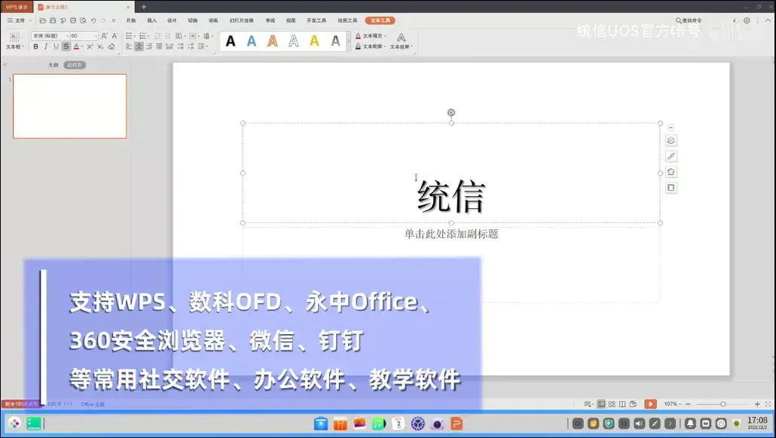This screenshot has height=438, width=776.
Task: Toggle italic formatting
Action: pyautogui.click(x=45, y=47)
